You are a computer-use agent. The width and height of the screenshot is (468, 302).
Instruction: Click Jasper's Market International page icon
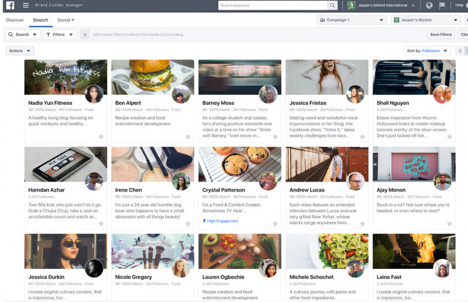(x=351, y=5)
